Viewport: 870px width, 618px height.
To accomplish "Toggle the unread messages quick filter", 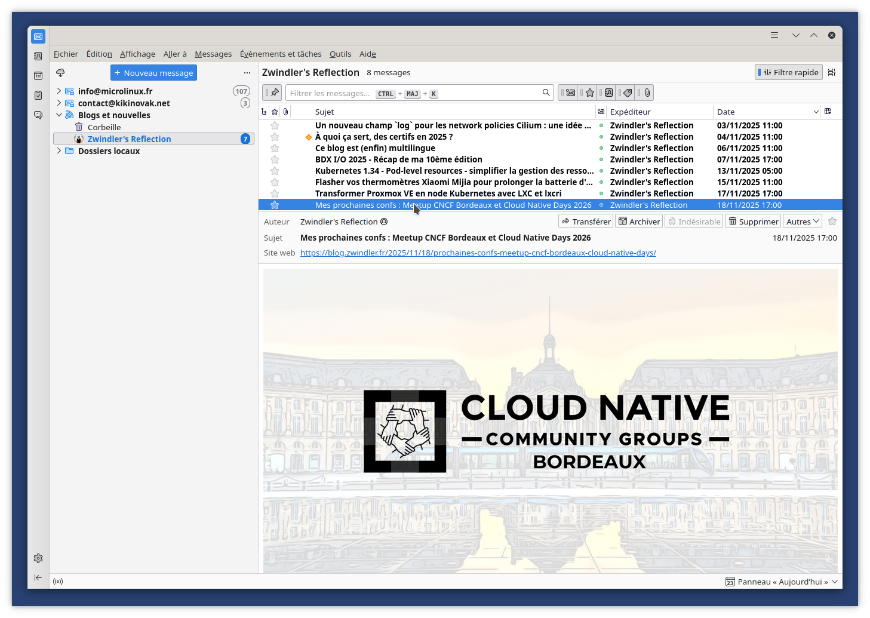I will 570,93.
